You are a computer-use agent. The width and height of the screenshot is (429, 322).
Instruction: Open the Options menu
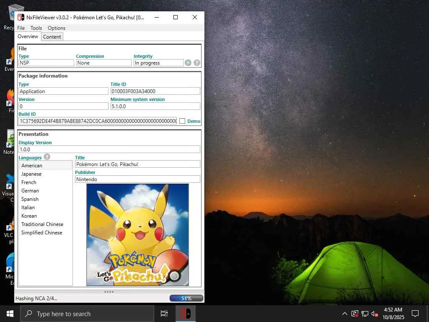point(57,28)
